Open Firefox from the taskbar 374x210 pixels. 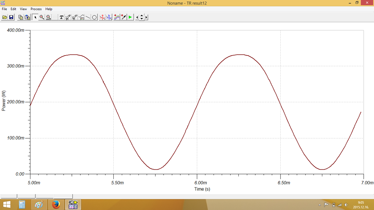pyautogui.click(x=56, y=204)
